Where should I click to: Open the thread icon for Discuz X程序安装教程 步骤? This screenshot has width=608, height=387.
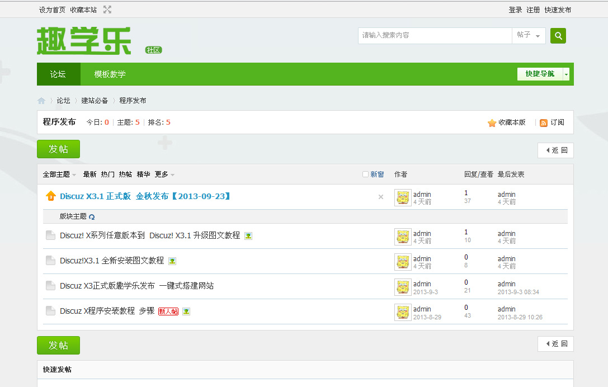coord(50,311)
